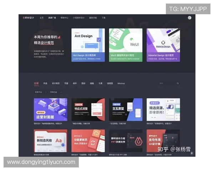Click the 即时设计「功能更新」页面 UI 设计 caption
Viewport: 214px width, 171px height.
pos(84,155)
